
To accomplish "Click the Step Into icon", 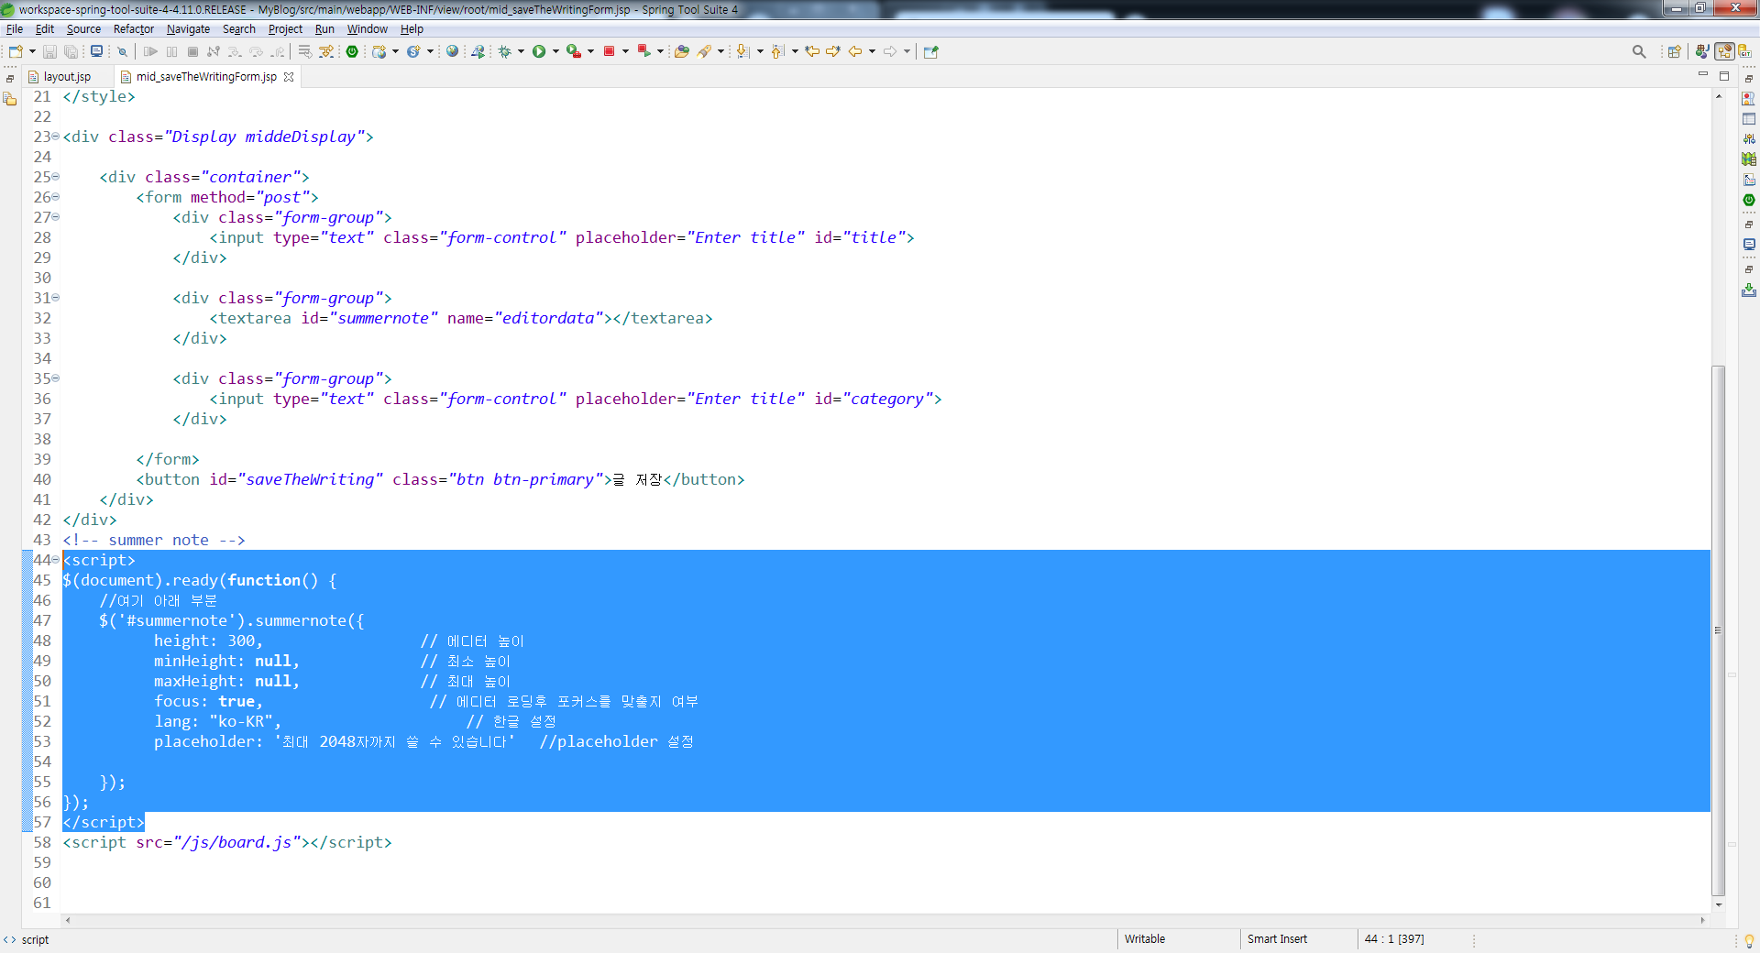I will (x=235, y=51).
